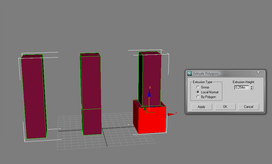
Task: Close the Extrude Polygons dialog
Action: pyautogui.click(x=258, y=72)
